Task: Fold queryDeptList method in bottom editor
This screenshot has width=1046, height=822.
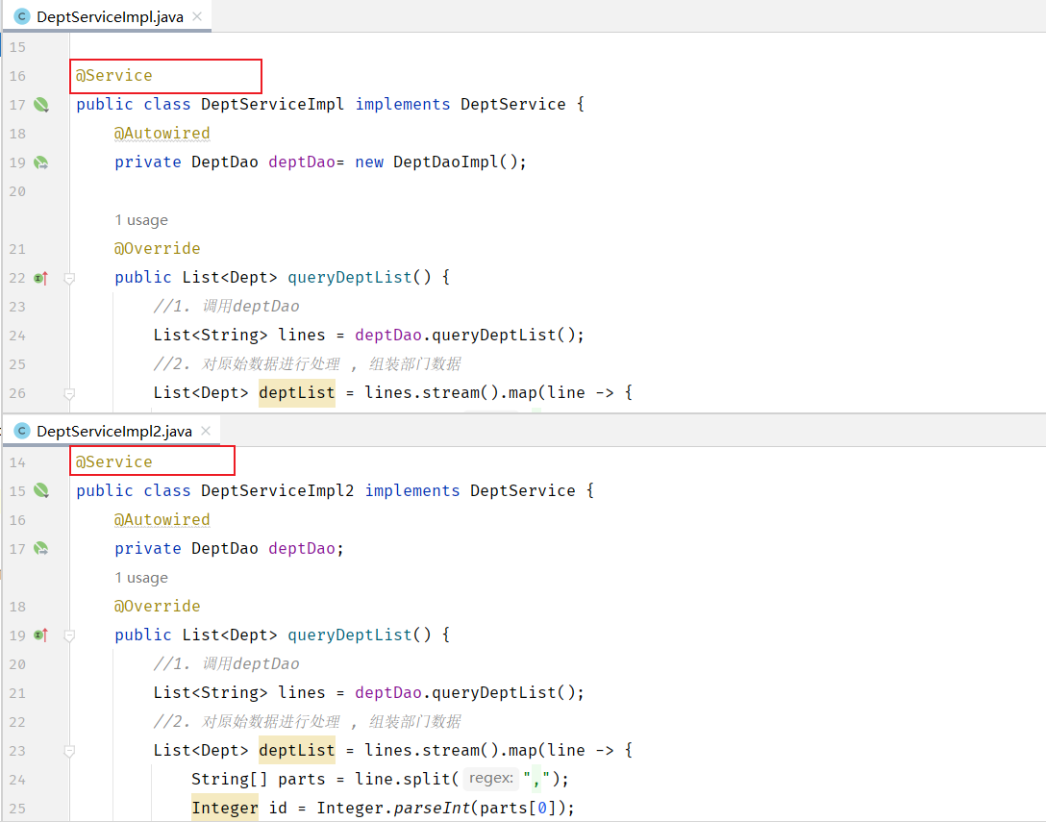Action: click(x=69, y=635)
